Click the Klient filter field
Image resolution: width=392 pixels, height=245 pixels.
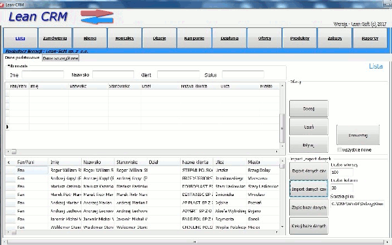pyautogui.click(x=178, y=74)
